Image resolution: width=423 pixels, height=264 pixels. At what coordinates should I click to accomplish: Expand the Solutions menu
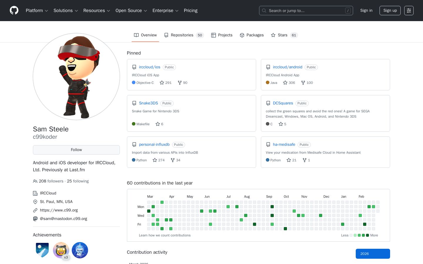tap(66, 11)
